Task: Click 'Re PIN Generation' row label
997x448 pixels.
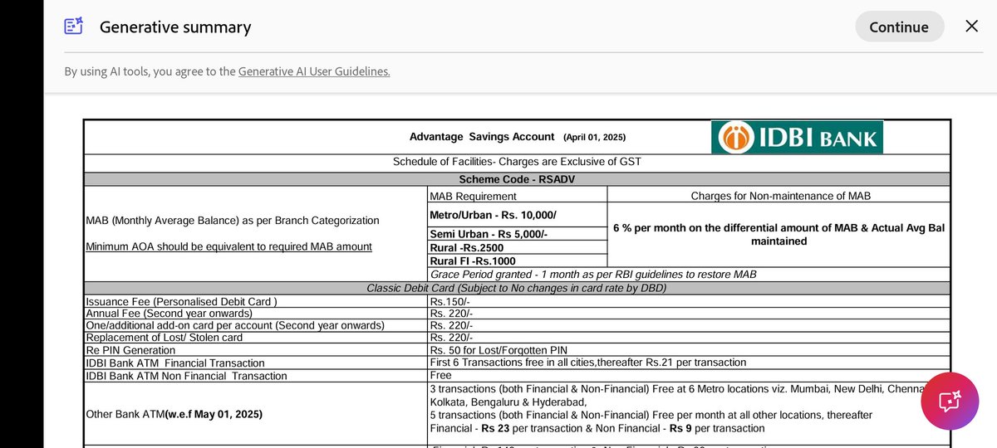Action: [130, 350]
